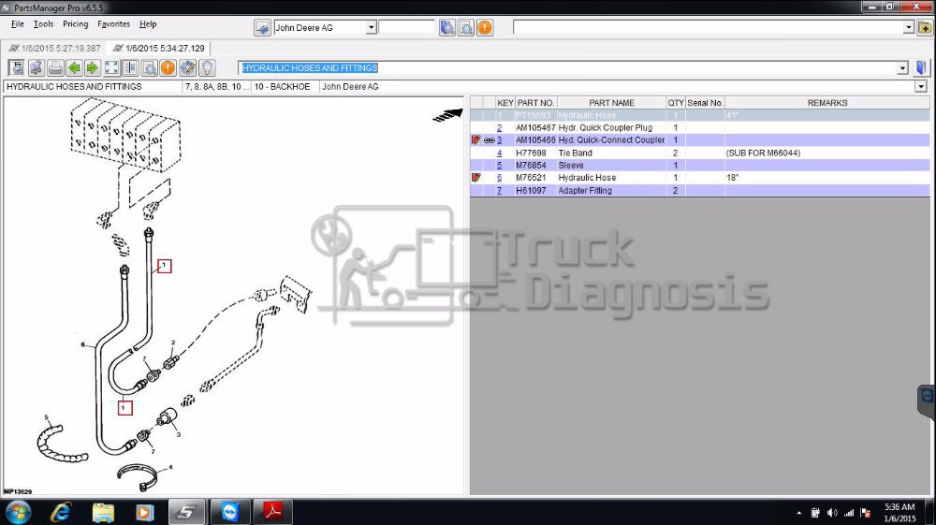Click the green back arrow icon

pos(75,67)
